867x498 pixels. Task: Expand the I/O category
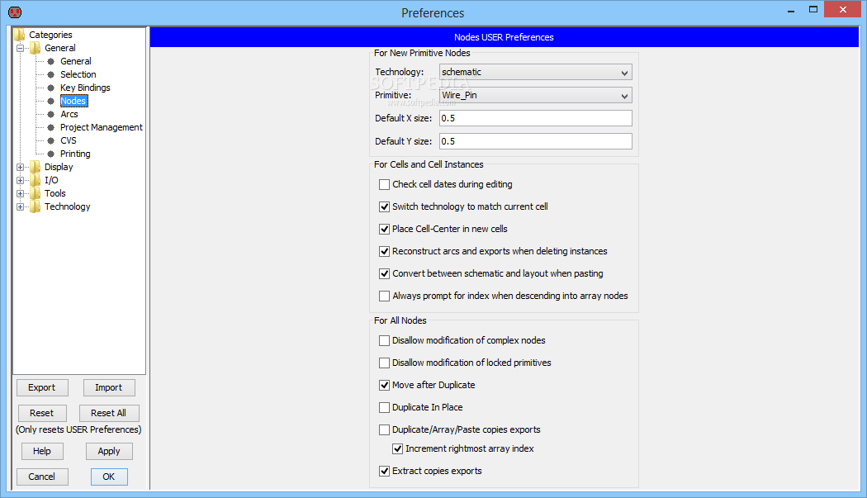click(x=21, y=180)
